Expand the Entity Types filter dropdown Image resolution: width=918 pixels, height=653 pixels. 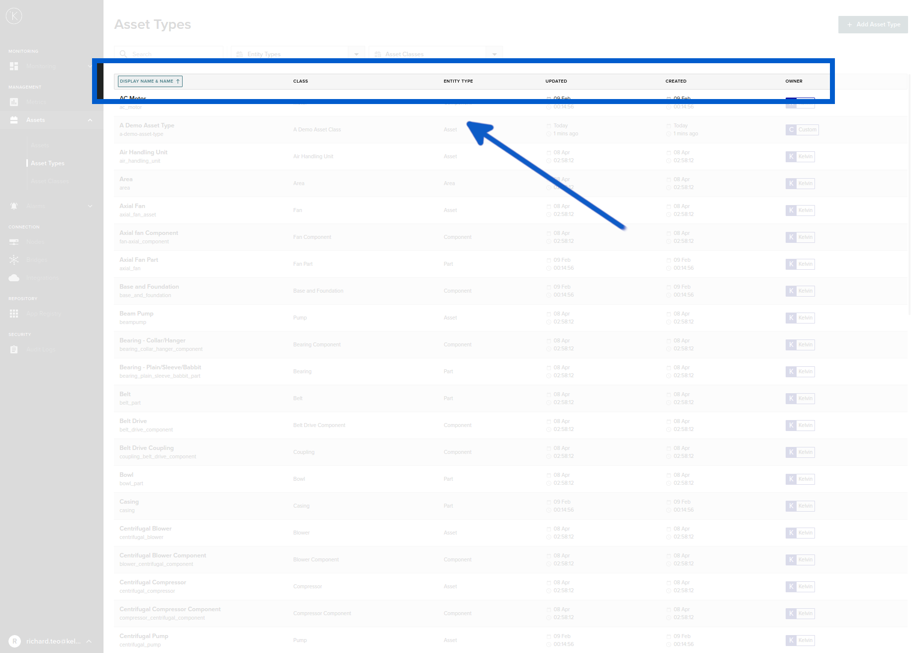pyautogui.click(x=356, y=54)
